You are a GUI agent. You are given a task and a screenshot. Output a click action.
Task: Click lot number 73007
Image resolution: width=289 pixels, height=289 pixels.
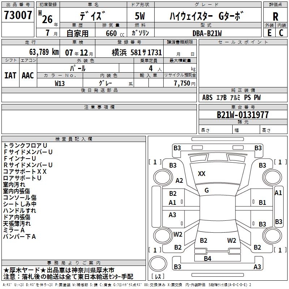click(18, 15)
